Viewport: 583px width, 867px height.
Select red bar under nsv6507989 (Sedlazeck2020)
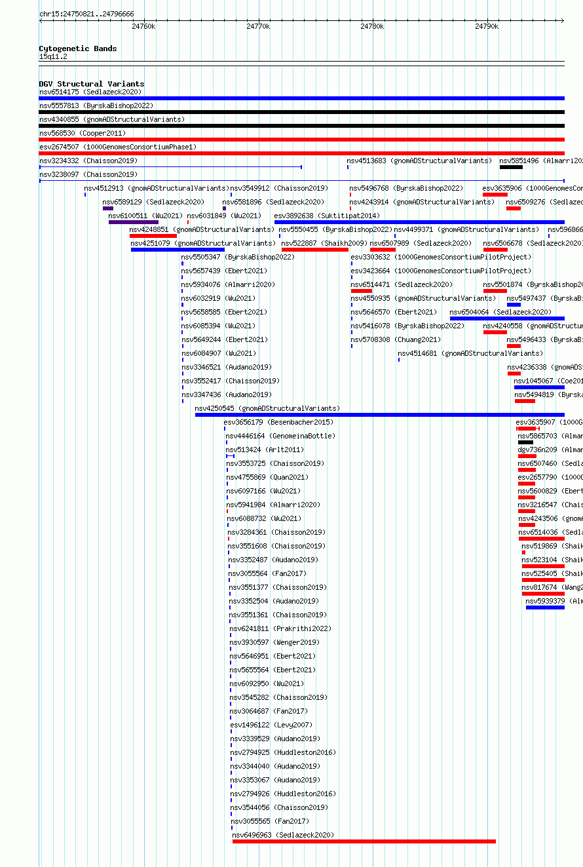click(x=383, y=250)
